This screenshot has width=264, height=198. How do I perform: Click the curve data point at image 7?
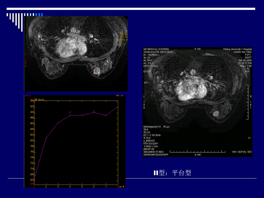(x=106, y=116)
